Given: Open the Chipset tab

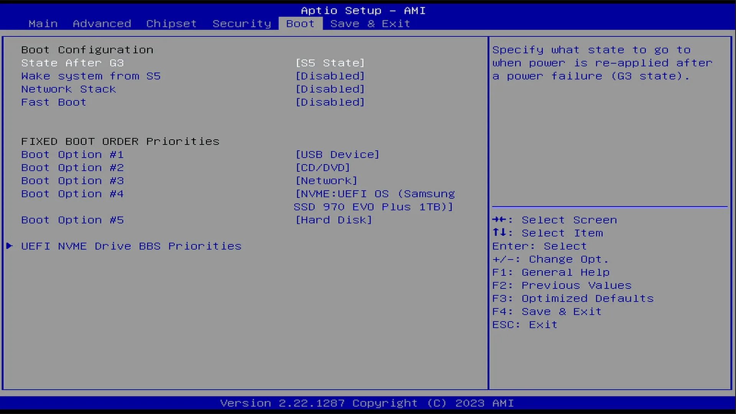Looking at the screenshot, I should [171, 24].
